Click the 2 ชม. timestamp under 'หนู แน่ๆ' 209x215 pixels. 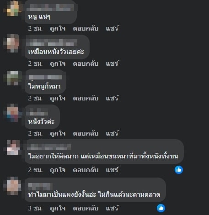pos(35,28)
